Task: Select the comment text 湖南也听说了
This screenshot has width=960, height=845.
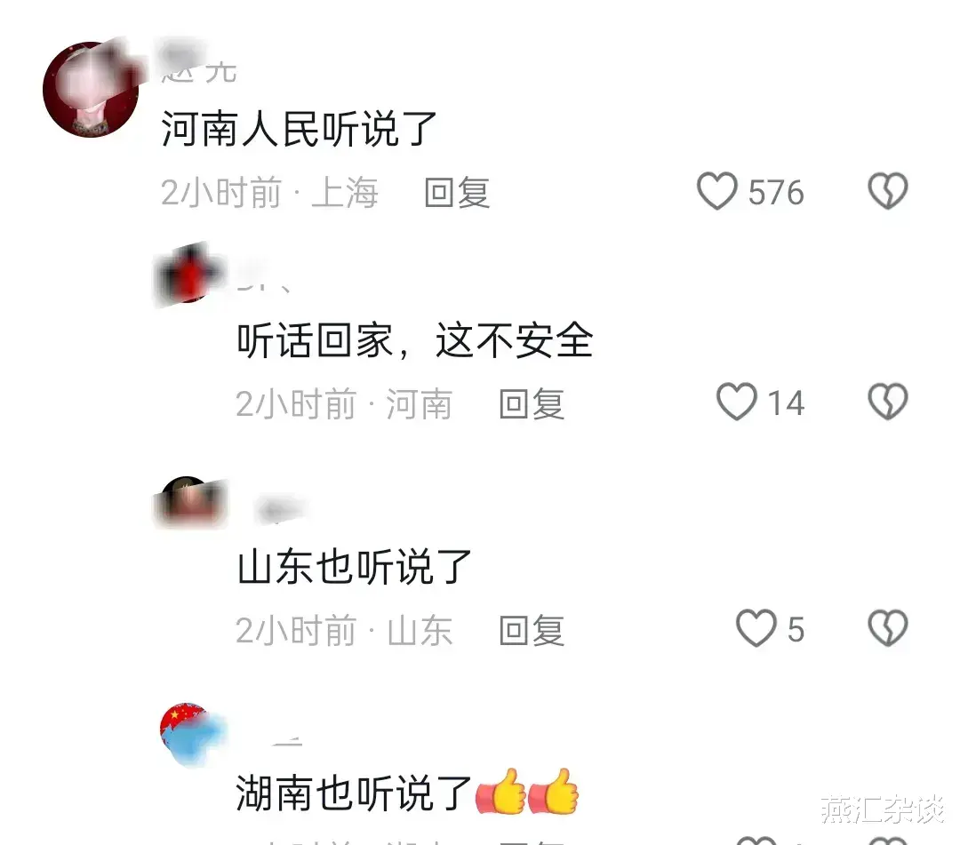Action: click(353, 793)
